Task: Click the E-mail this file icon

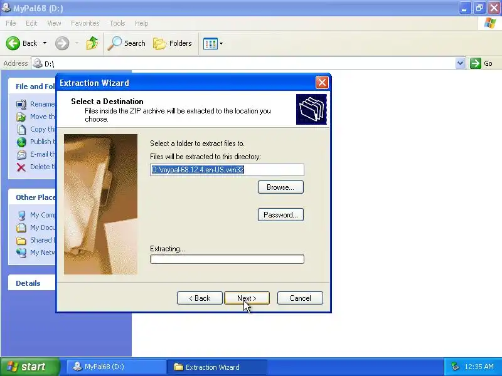Action: [21, 154]
